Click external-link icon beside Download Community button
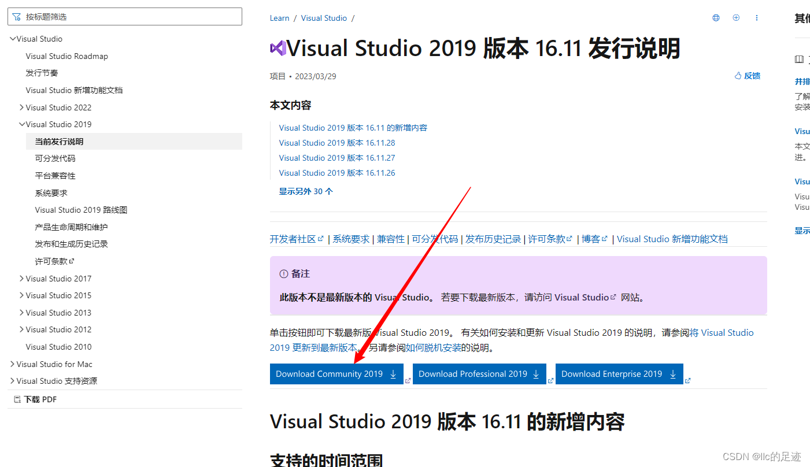The height and width of the screenshot is (467, 810). click(x=408, y=380)
